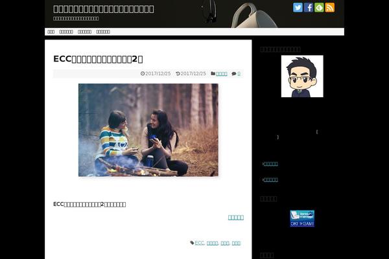Click the green Feedly icon in header

point(319,7)
